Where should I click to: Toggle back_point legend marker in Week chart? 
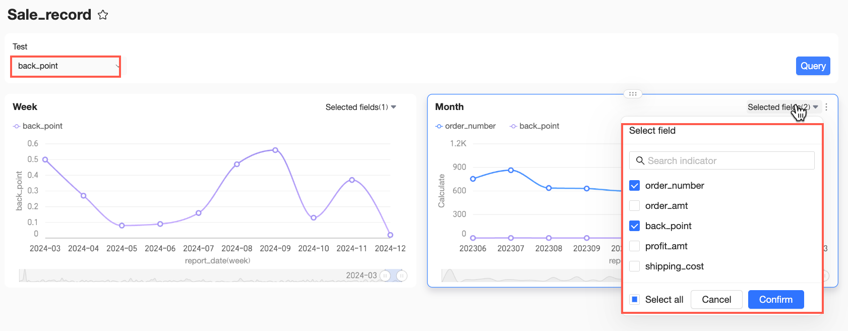[17, 126]
